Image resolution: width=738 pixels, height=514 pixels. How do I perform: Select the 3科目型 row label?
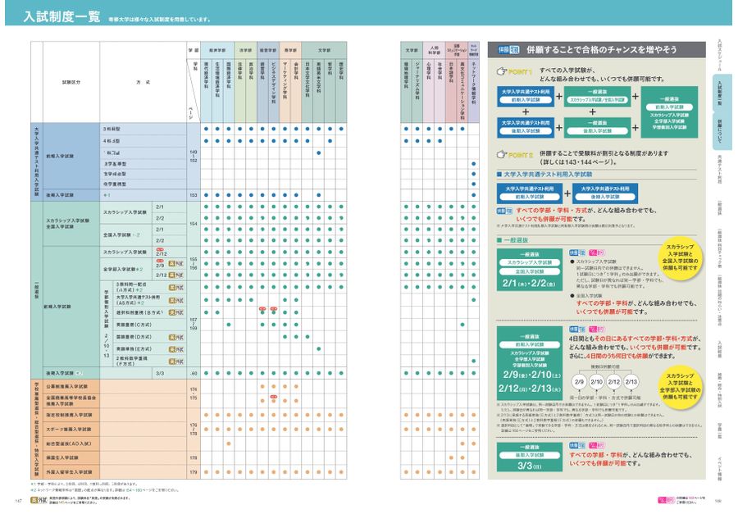click(112, 129)
